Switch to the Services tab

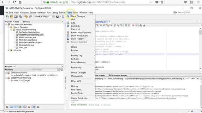(26, 22)
